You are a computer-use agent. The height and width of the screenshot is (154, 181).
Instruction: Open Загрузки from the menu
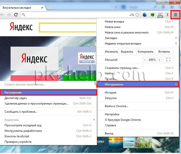pos(138,98)
